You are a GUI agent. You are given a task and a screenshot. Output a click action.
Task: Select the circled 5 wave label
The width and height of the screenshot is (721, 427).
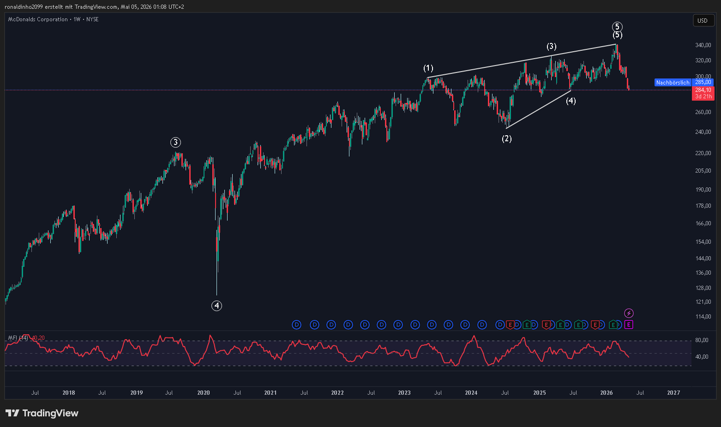click(617, 27)
